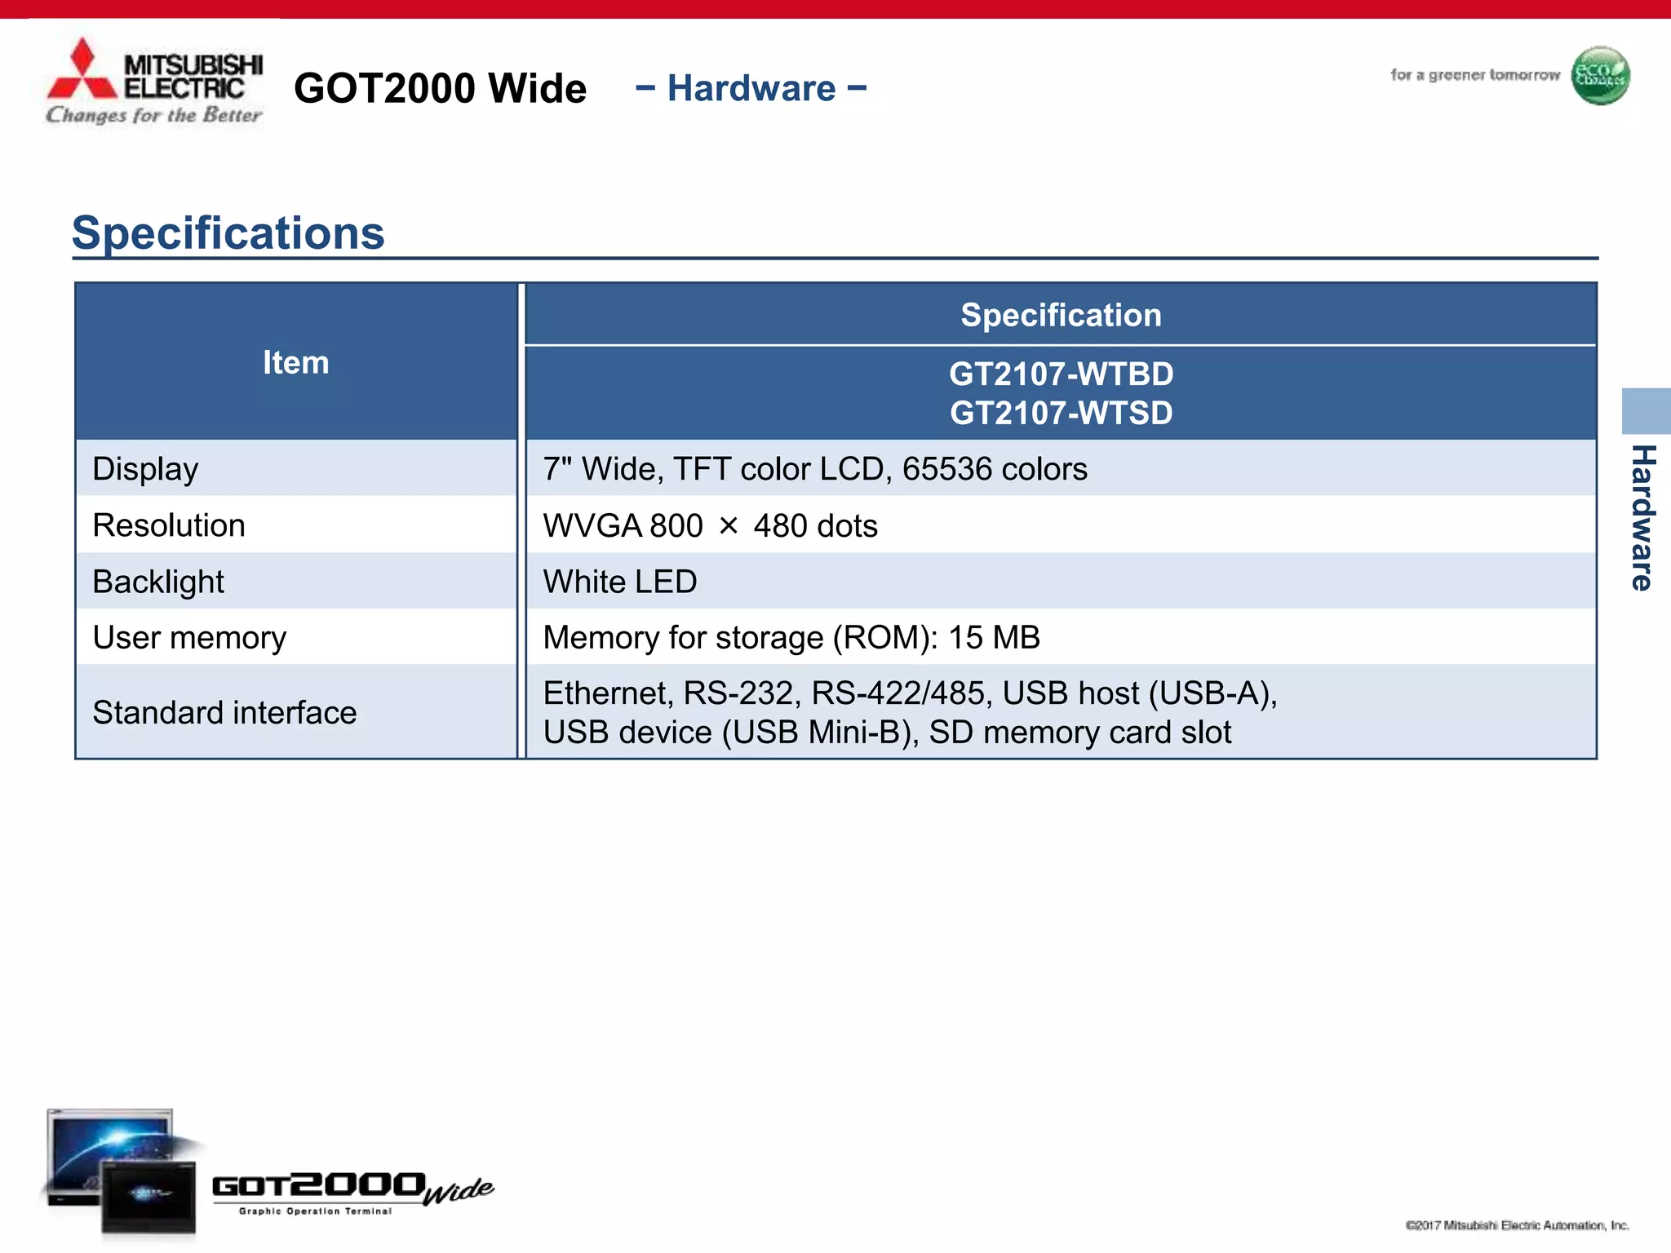
Task: Click the Mitsubishi Electric logo
Action: [x=154, y=81]
